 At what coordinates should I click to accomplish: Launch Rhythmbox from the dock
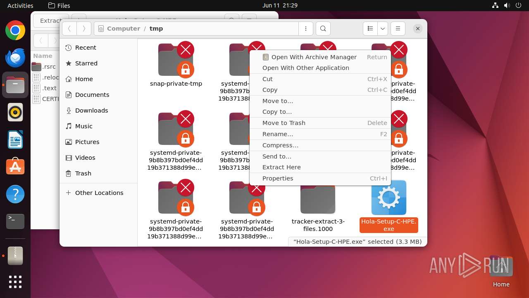point(15,112)
